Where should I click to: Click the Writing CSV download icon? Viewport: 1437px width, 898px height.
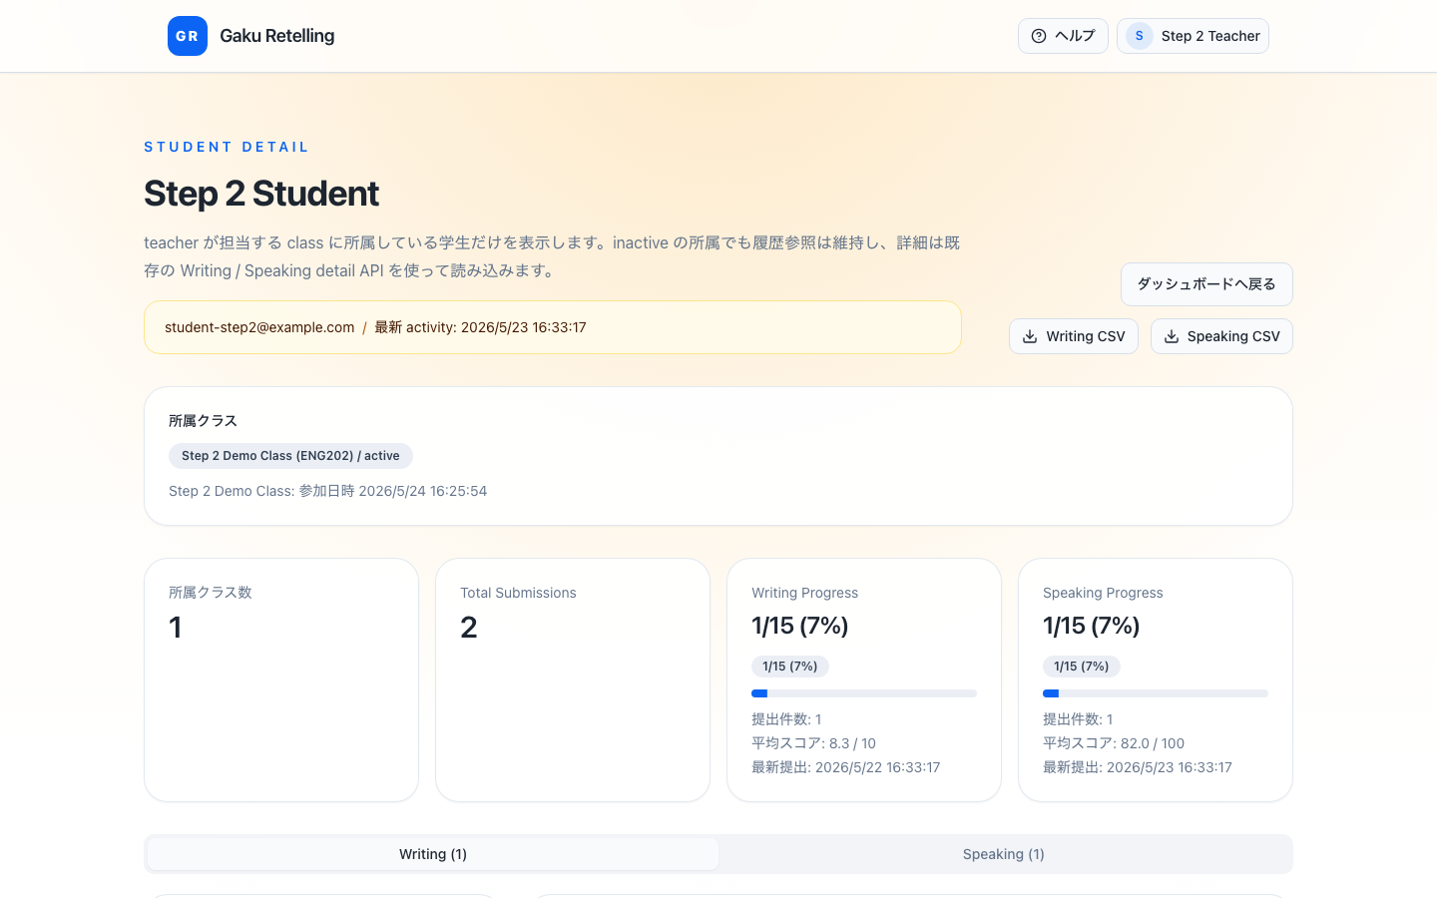click(x=1030, y=336)
